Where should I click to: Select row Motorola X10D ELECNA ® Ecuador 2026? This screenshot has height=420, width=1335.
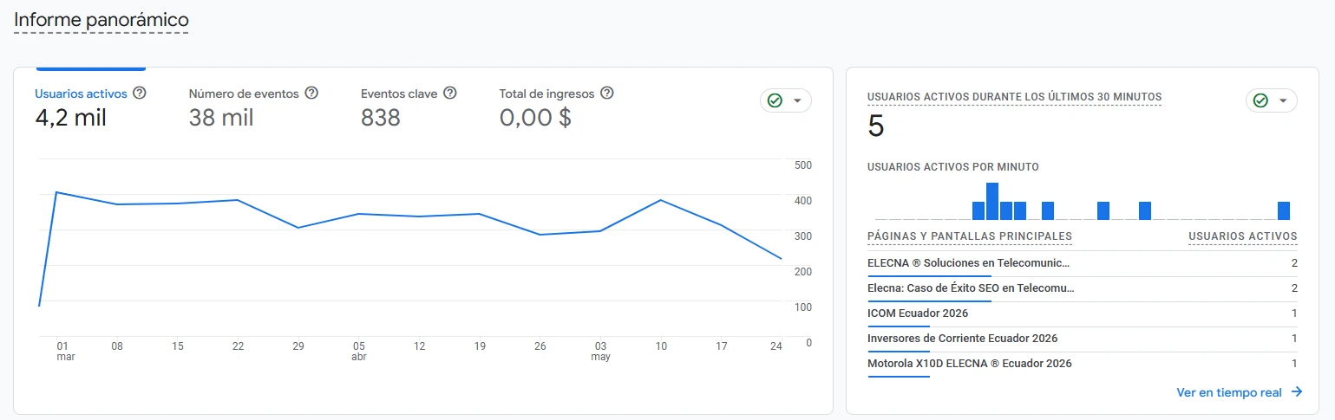pyautogui.click(x=1083, y=364)
